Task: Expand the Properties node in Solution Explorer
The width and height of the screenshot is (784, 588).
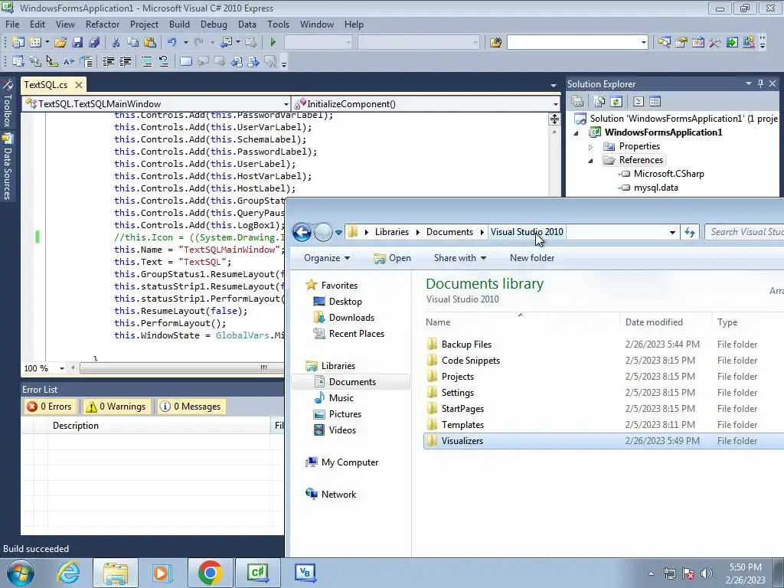Action: click(590, 146)
